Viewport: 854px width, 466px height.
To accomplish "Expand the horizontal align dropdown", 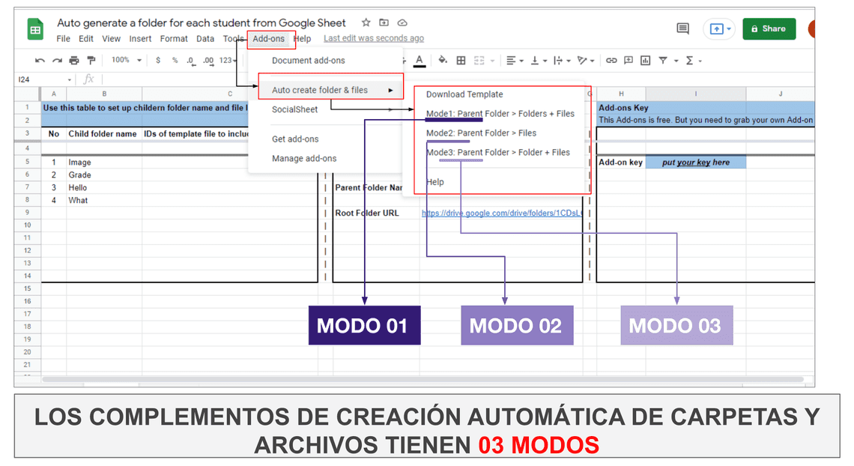I will (514, 61).
